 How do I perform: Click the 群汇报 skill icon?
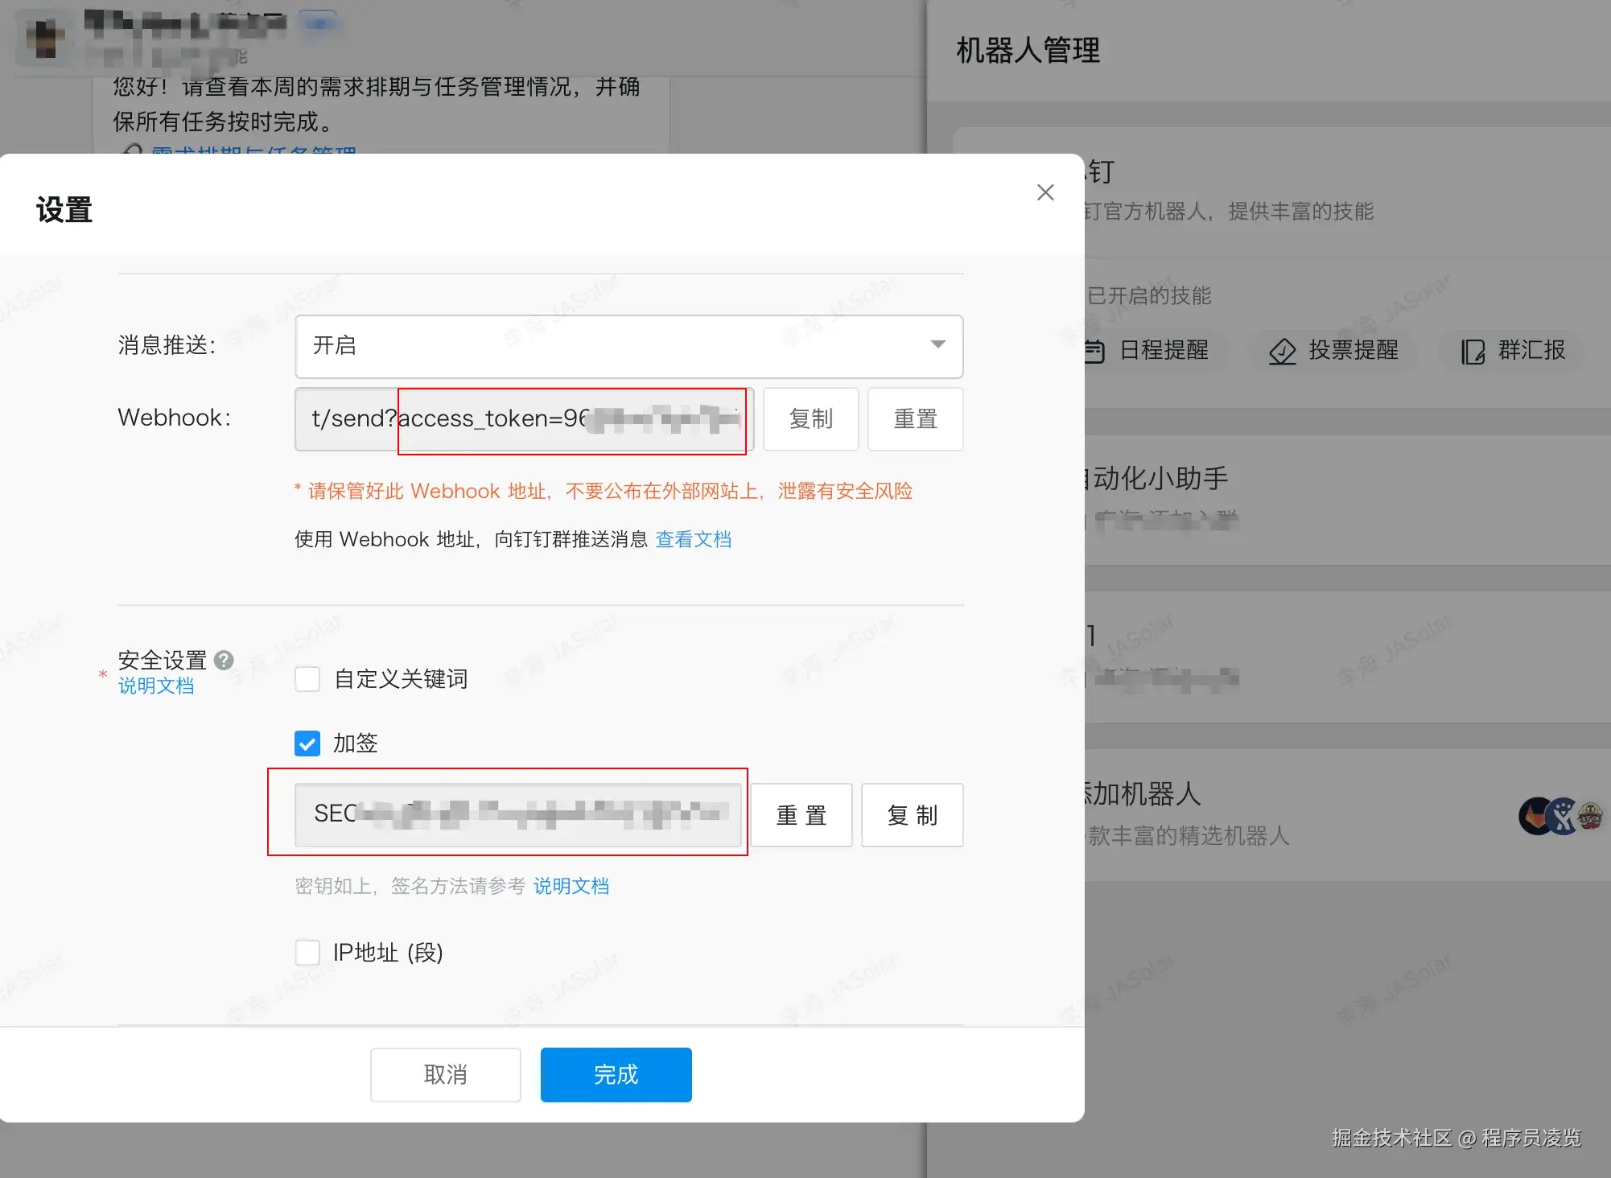coord(1473,351)
